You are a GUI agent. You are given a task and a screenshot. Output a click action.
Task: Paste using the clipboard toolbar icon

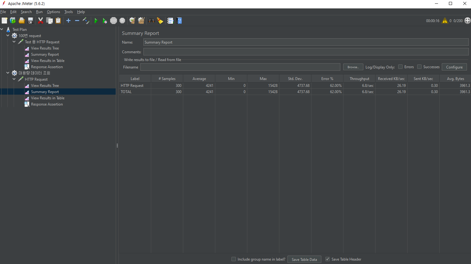tap(58, 21)
